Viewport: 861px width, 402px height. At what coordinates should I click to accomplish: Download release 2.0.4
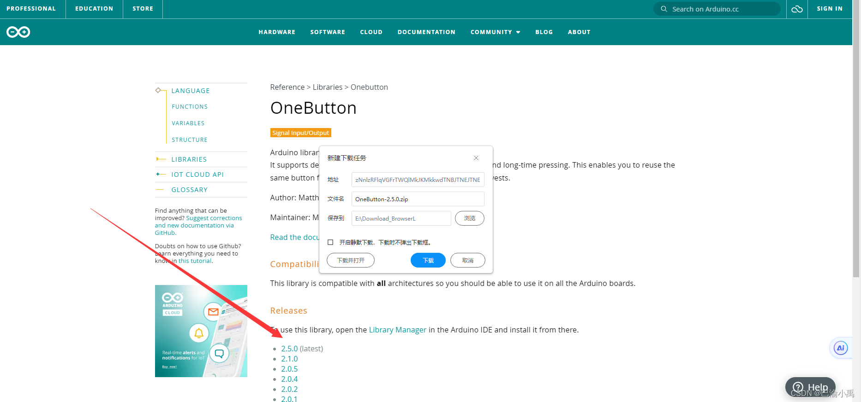click(290, 379)
